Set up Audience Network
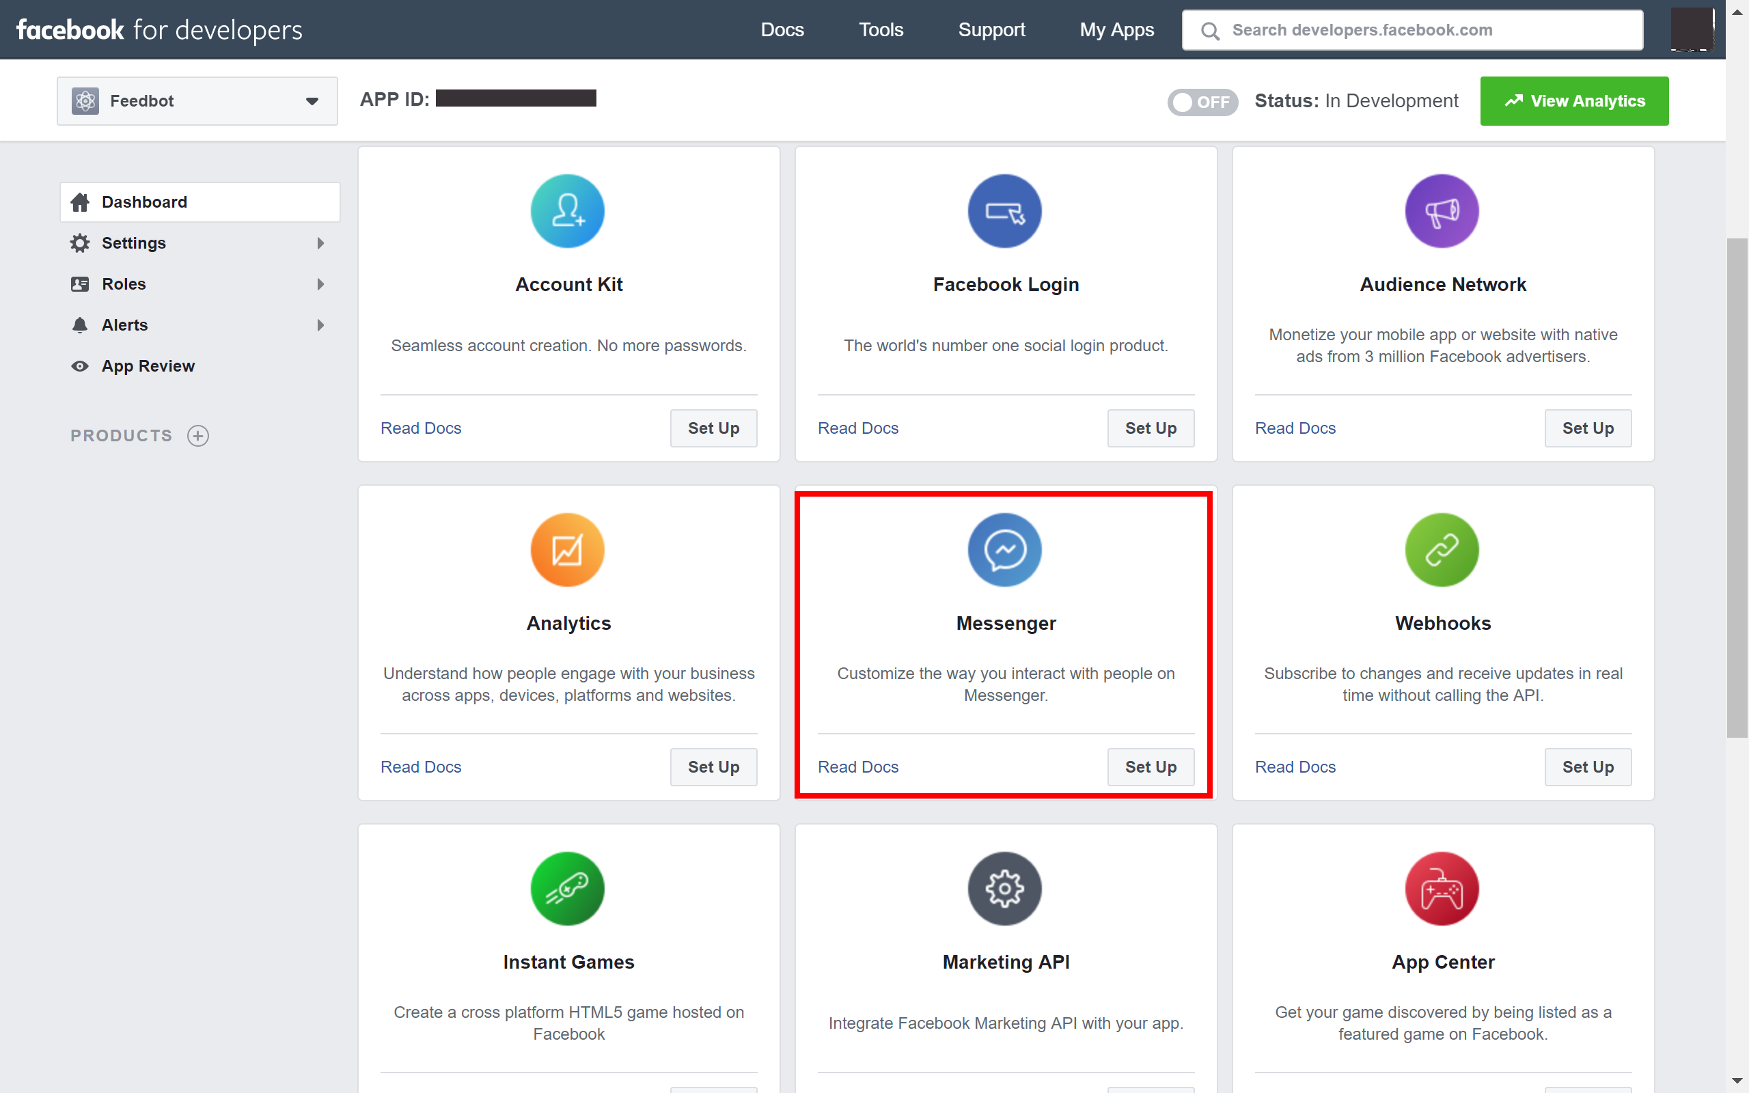This screenshot has width=1749, height=1093. point(1588,428)
